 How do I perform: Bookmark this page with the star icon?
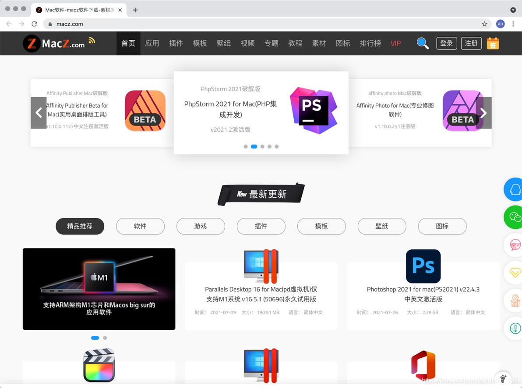click(x=484, y=24)
